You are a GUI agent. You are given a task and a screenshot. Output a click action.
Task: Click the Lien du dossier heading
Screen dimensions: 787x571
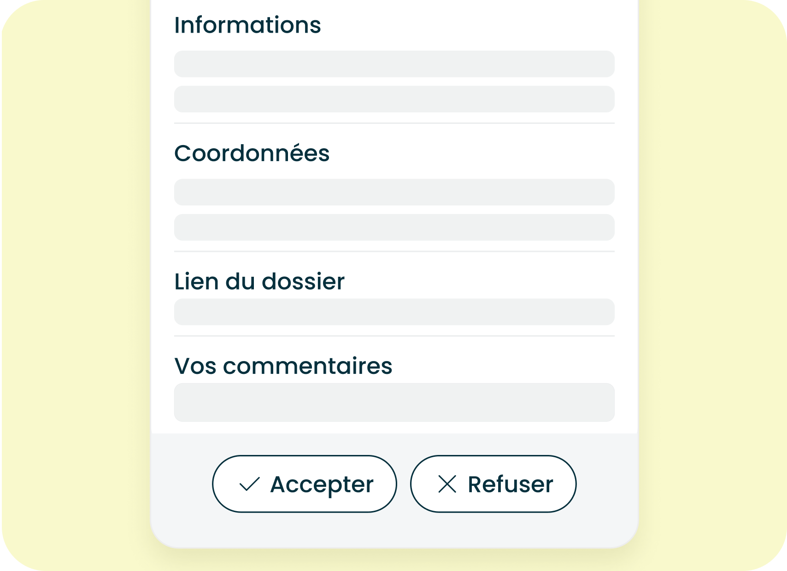point(259,281)
